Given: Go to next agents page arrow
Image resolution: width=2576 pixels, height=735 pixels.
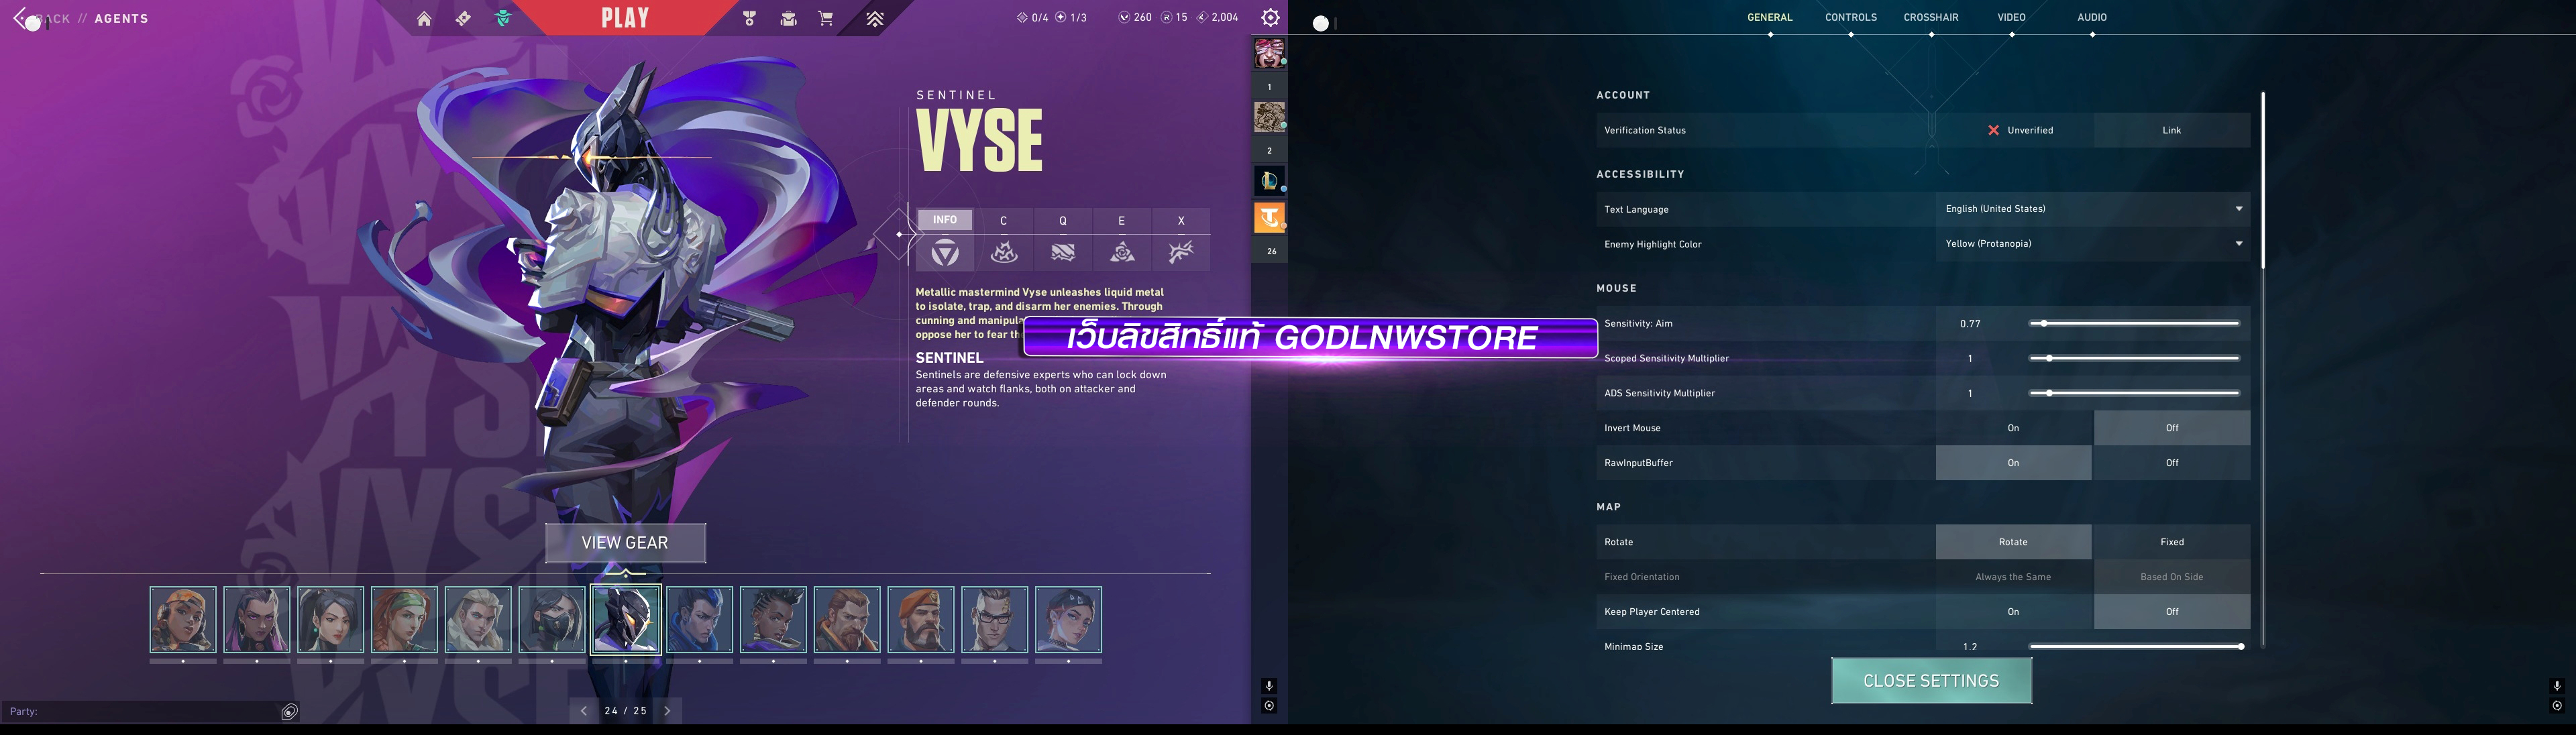Looking at the screenshot, I should (x=667, y=711).
